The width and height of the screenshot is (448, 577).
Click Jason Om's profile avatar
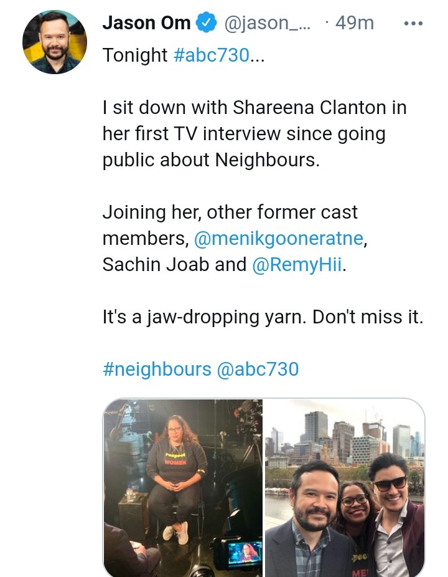click(54, 43)
